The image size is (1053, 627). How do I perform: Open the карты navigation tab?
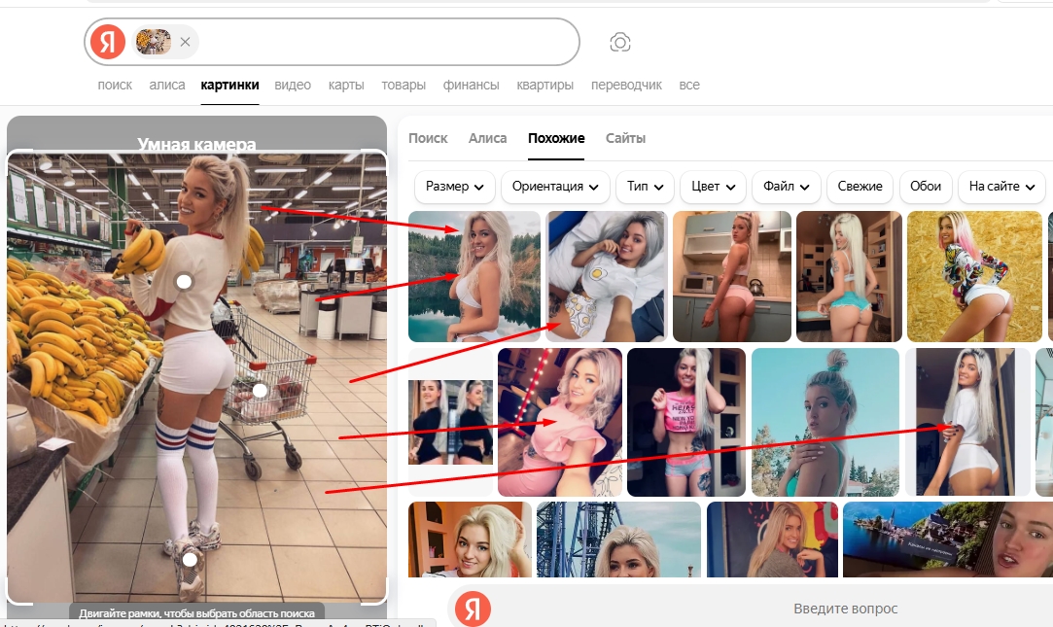tap(346, 86)
